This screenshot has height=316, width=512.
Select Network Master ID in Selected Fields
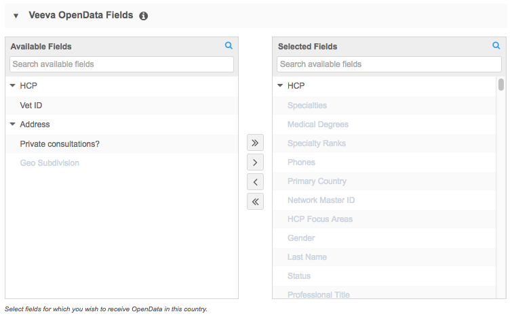[321, 200]
